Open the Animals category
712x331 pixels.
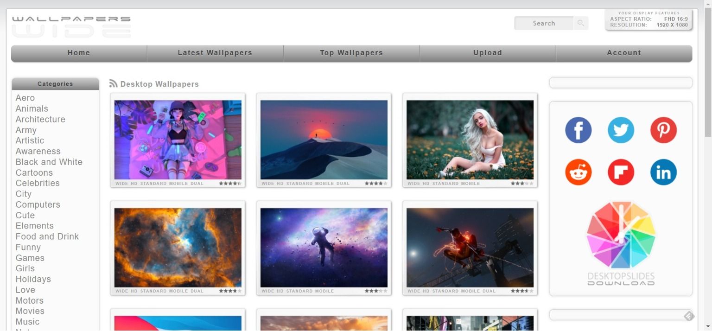(x=32, y=108)
